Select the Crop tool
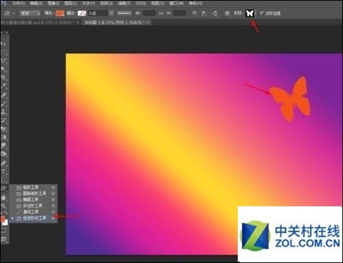This screenshot has width=343, height=263. click(3, 78)
